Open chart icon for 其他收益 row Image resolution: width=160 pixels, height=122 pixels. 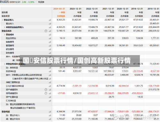pyautogui.click(x=50, y=68)
